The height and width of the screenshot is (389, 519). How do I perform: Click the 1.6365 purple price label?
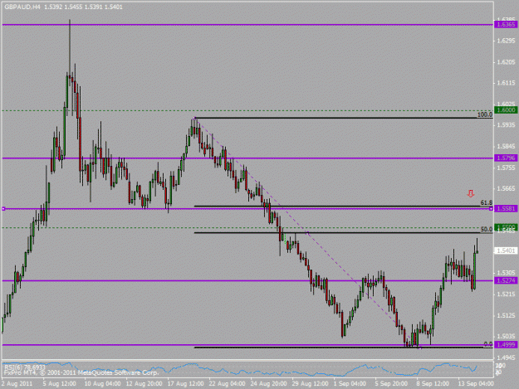pos(506,24)
